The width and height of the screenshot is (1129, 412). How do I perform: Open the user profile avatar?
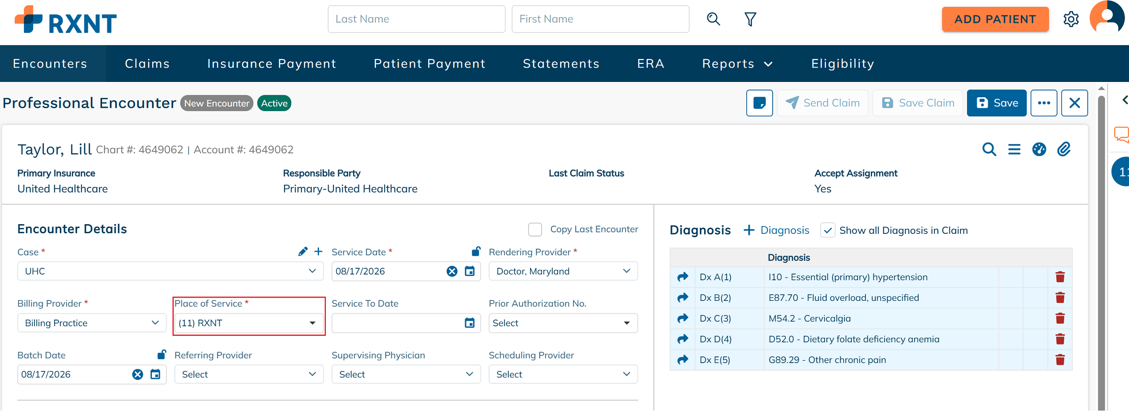[x=1107, y=18]
